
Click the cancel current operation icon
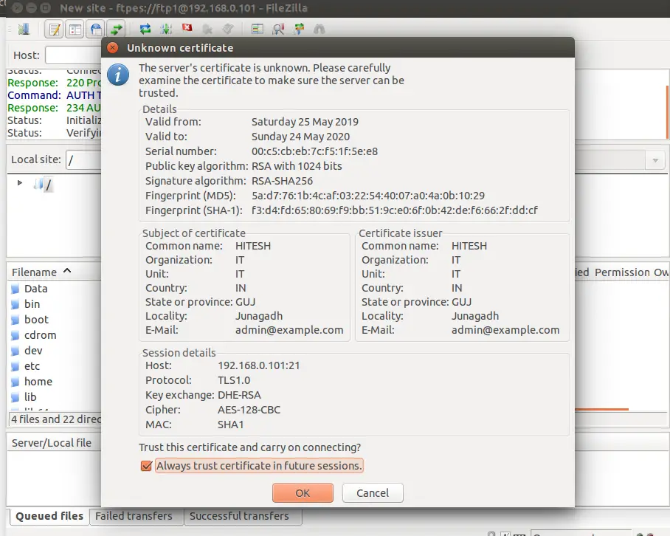tap(187, 28)
